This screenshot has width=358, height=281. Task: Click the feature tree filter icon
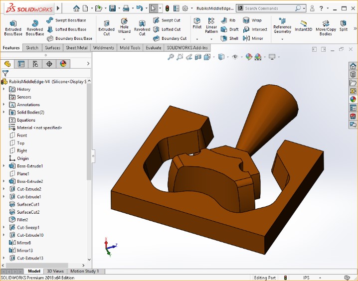(5, 73)
